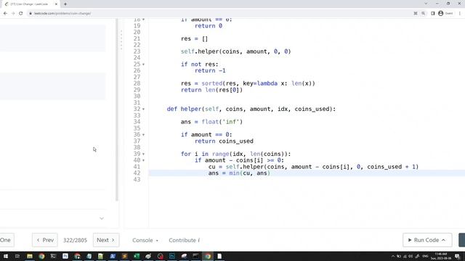The height and width of the screenshot is (261, 465).
Task: Collapse code fold arrow at line 36
Action: 144,135
